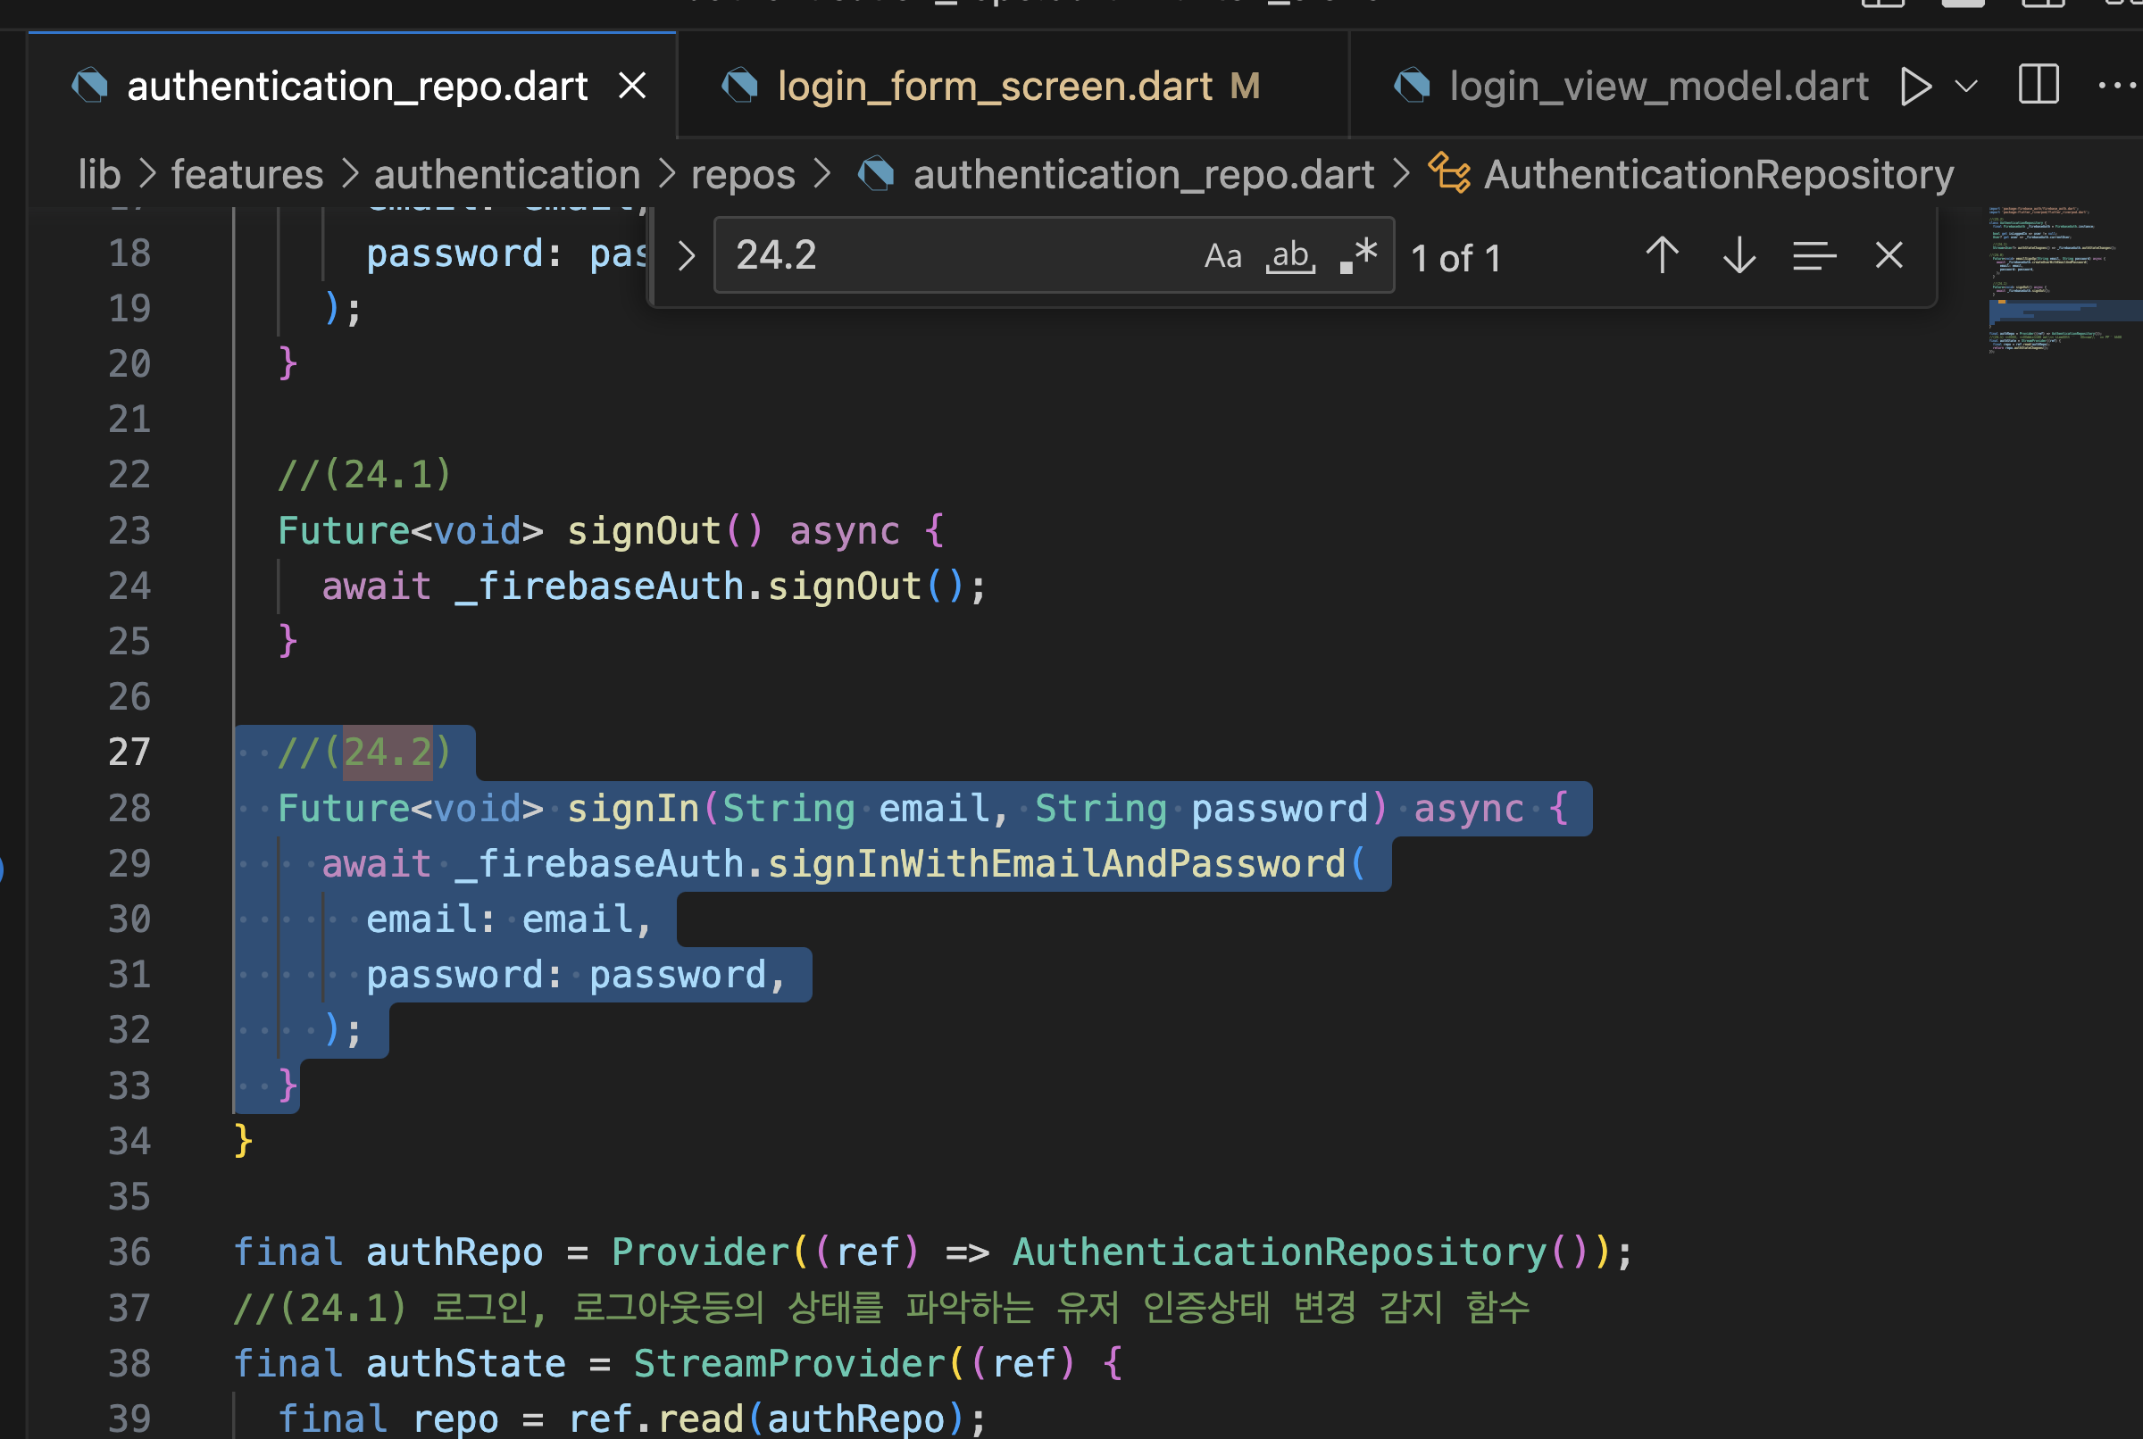Go to previous match arrow
Image resolution: width=2143 pixels, height=1439 pixels.
pos(1661,256)
